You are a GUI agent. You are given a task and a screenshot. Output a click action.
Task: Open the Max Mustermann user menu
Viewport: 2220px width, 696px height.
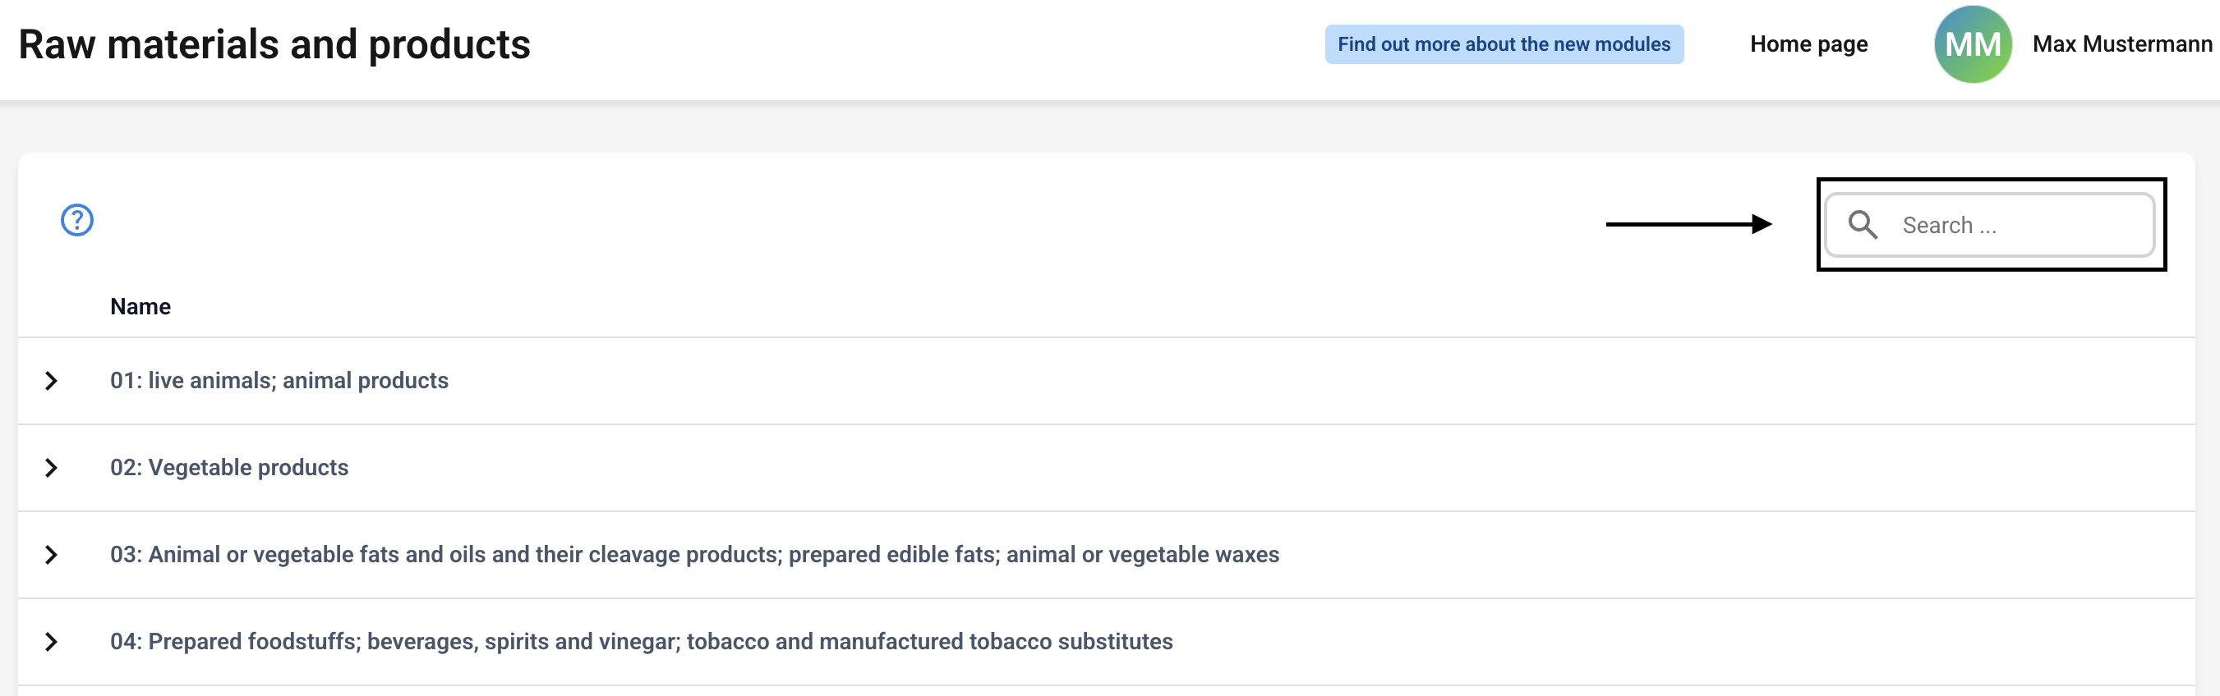[2121, 44]
